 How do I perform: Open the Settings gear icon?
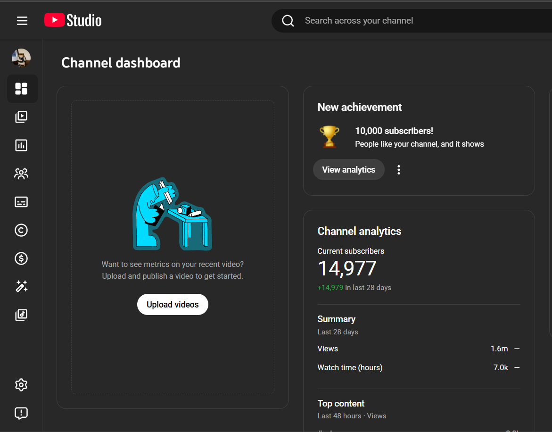(21, 385)
